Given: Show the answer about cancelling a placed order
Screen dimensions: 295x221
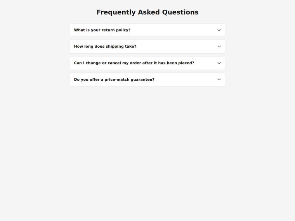Looking at the screenshot, I should pyautogui.click(x=147, y=63).
